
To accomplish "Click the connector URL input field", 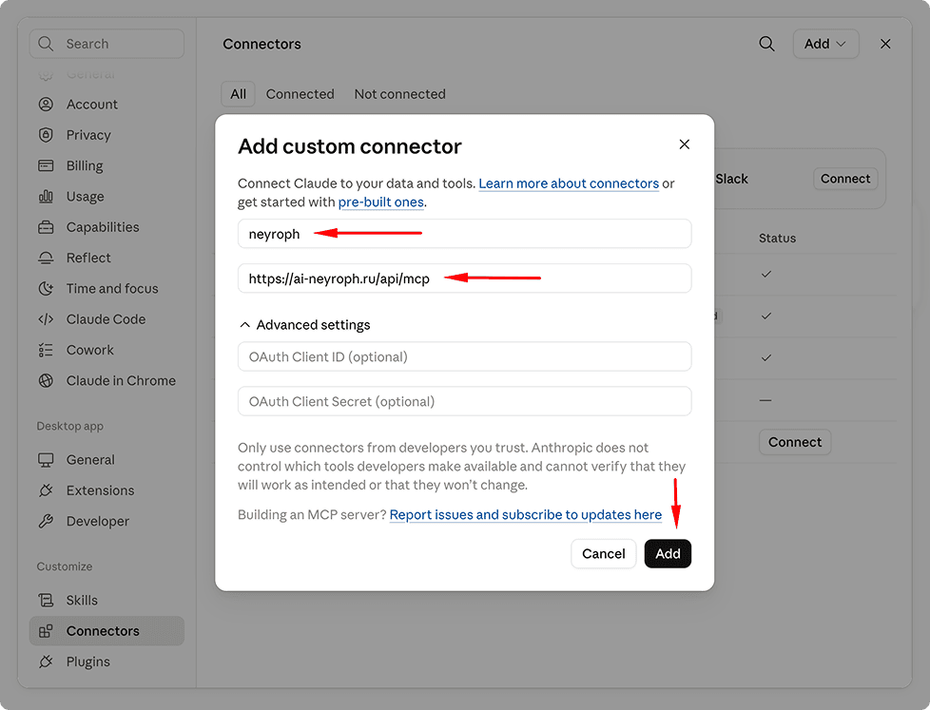I will (464, 278).
